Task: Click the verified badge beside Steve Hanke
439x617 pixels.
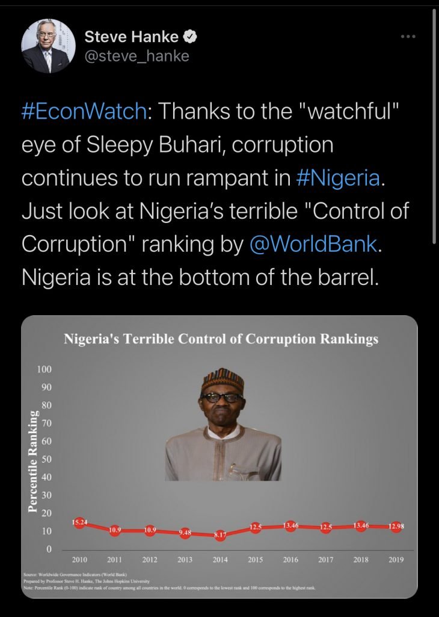Action: [191, 37]
